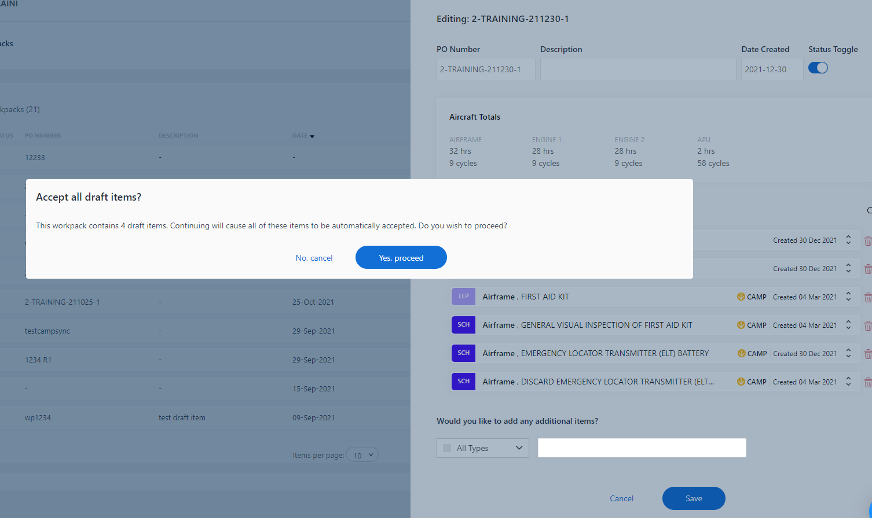Tick the All Types checkbox
This screenshot has width=872, height=518.
(x=447, y=448)
